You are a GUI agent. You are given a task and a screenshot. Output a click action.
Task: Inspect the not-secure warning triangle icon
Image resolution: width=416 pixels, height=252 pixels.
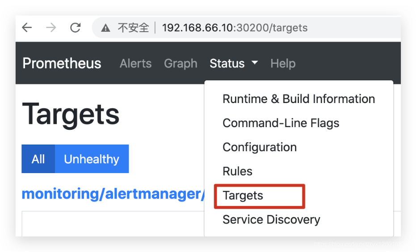click(x=105, y=28)
